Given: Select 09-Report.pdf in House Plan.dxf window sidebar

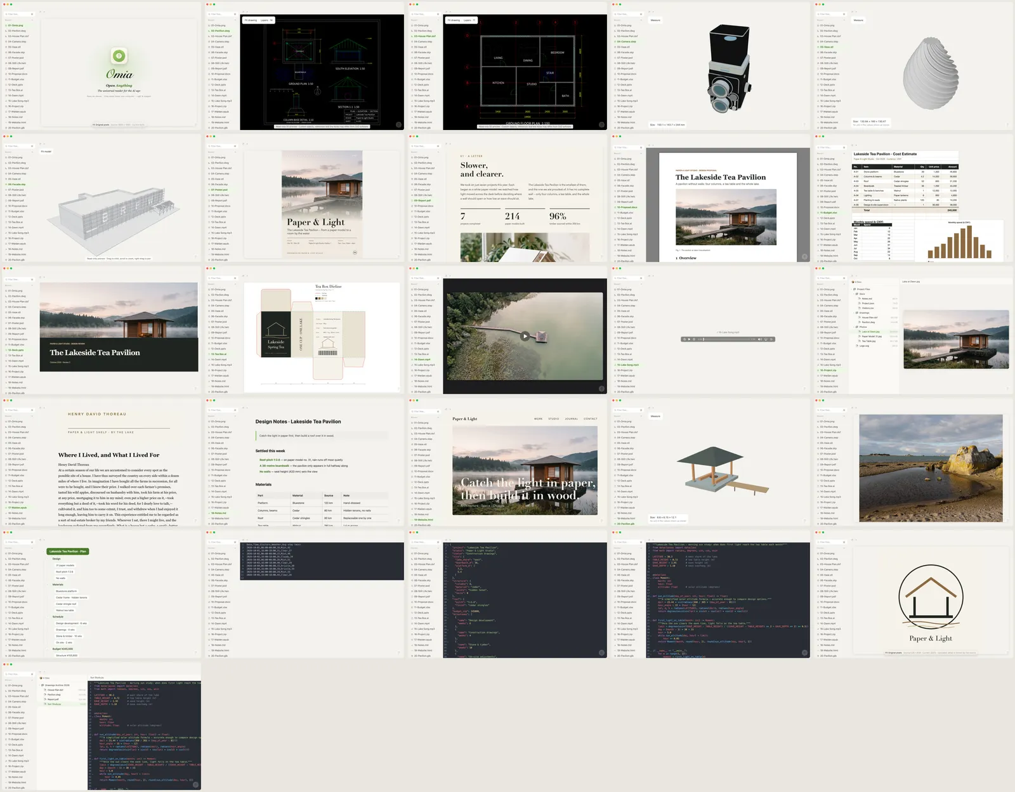Looking at the screenshot, I should pyautogui.click(x=425, y=68).
